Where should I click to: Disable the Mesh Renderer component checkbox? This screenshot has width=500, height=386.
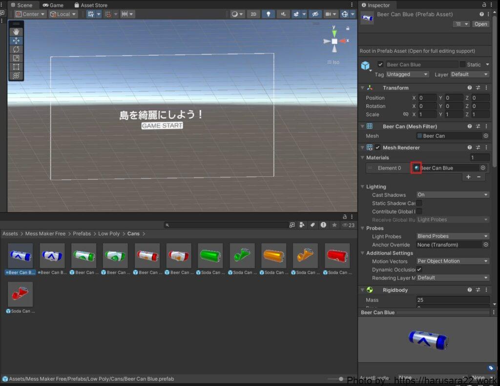coord(377,148)
